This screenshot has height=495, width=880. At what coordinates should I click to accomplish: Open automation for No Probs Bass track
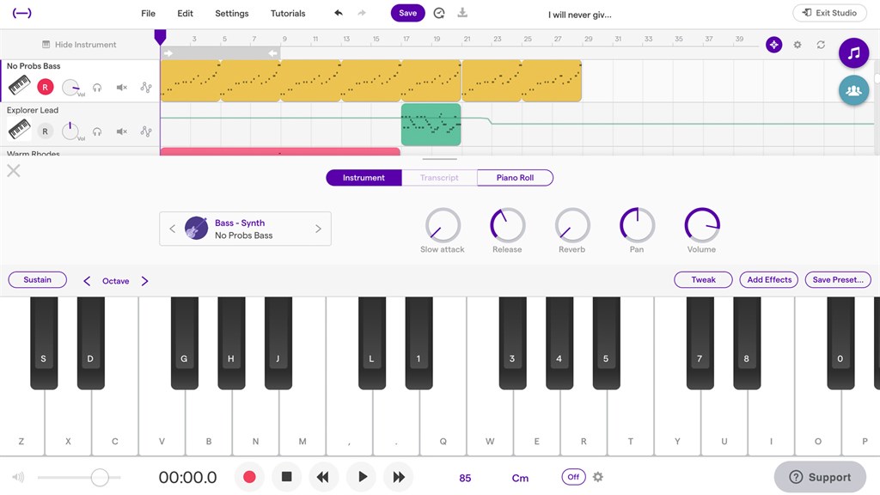point(146,87)
